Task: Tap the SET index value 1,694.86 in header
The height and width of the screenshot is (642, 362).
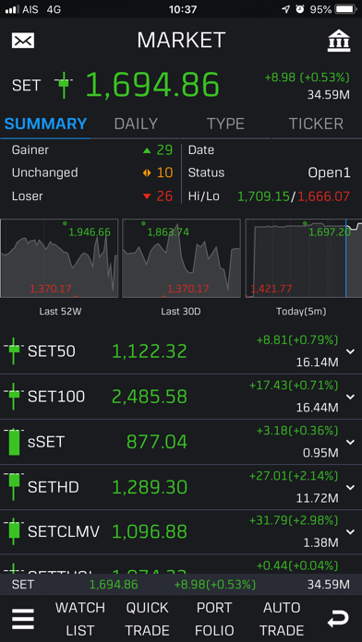Action: 152,85
